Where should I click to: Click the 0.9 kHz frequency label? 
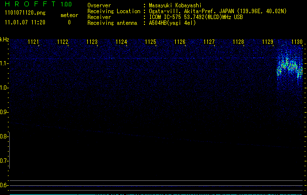[4, 112]
